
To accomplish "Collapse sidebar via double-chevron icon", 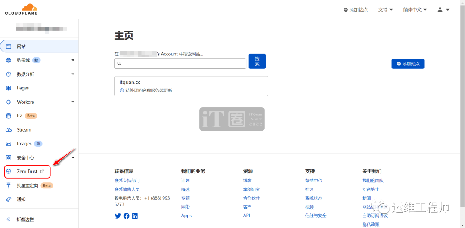I will [9, 220].
